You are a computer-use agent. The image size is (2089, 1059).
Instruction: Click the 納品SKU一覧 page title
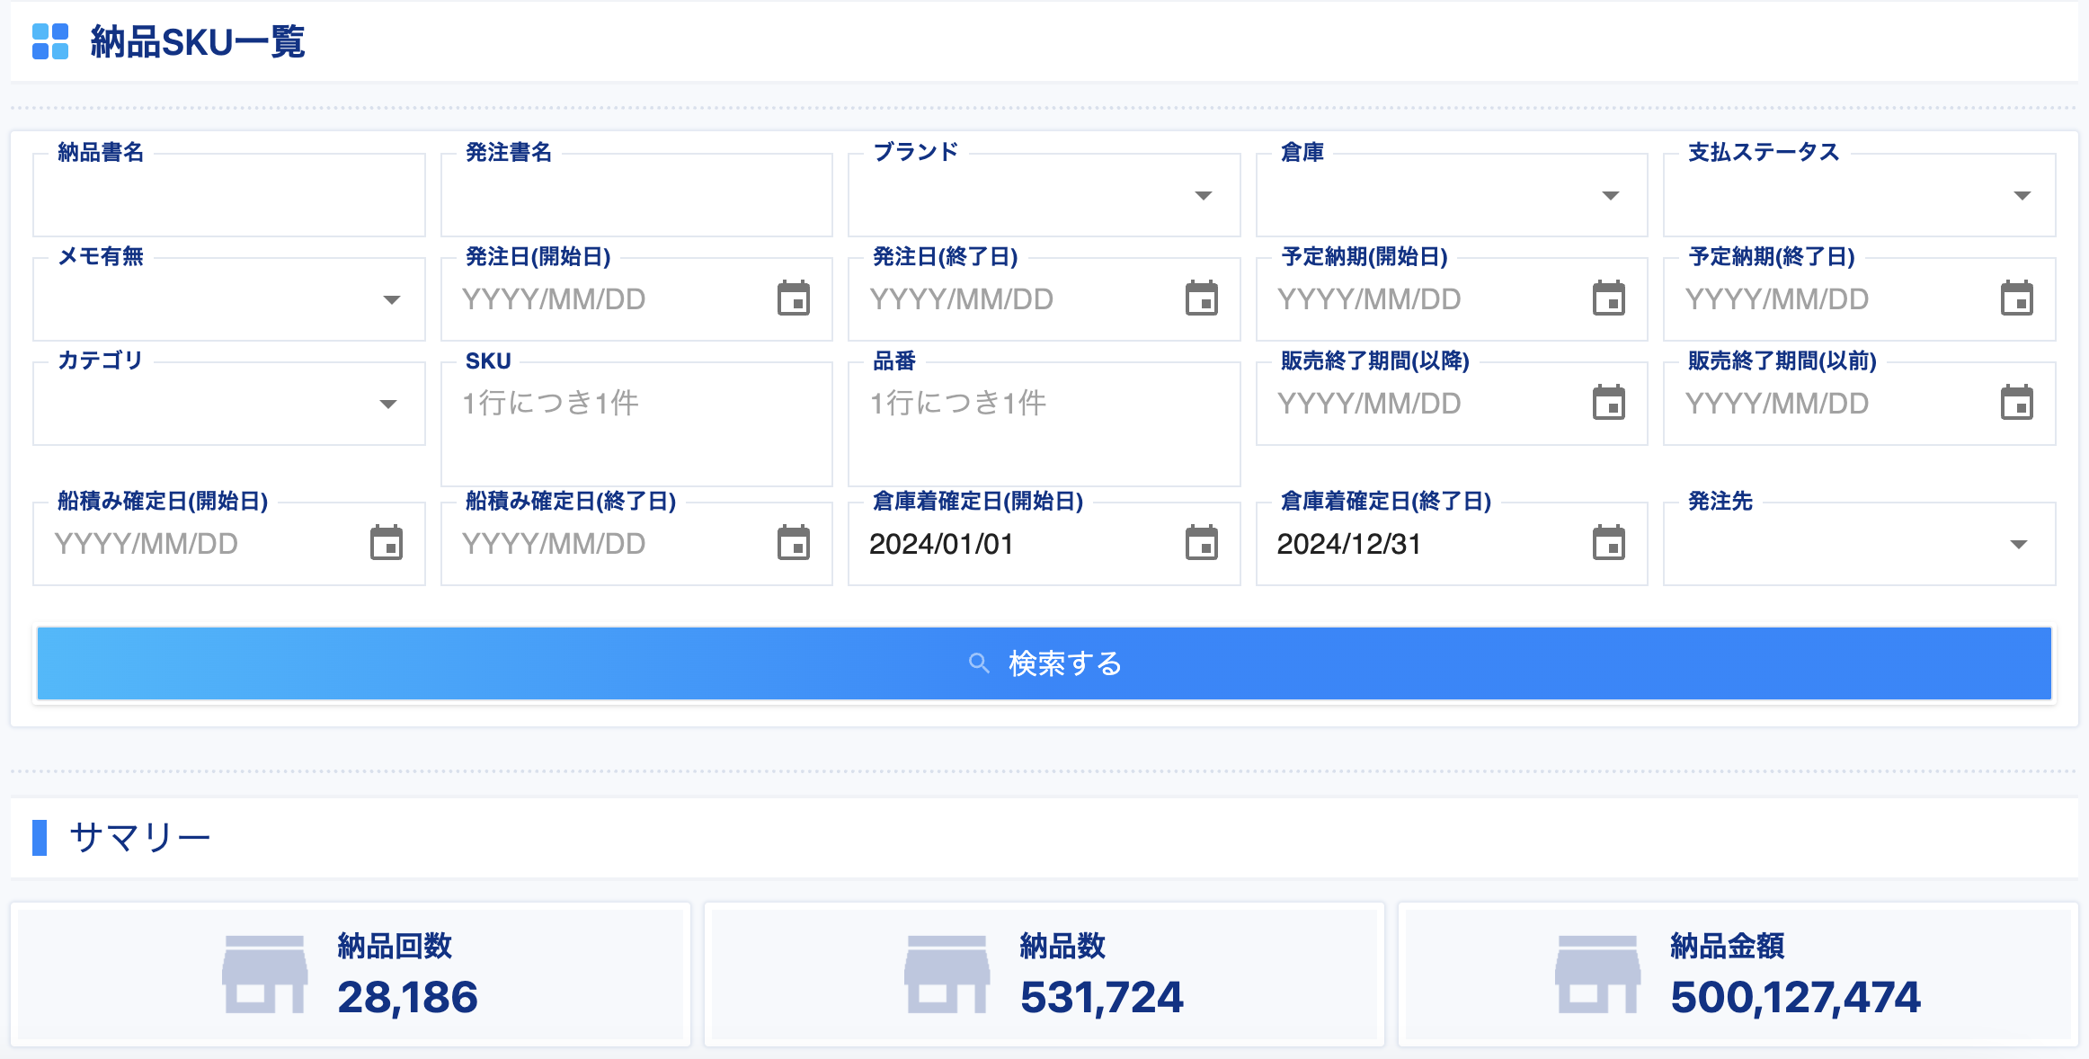198,42
